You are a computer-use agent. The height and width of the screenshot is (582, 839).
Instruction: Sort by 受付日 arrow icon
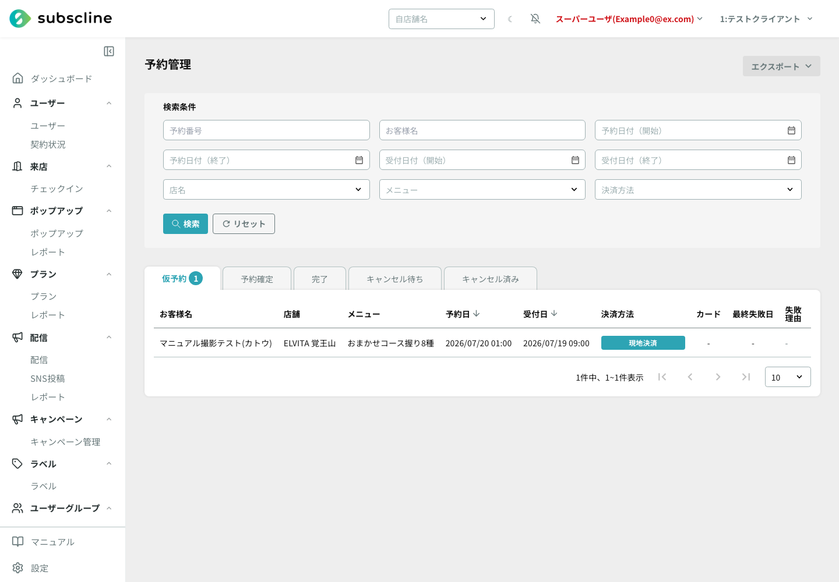[554, 314]
